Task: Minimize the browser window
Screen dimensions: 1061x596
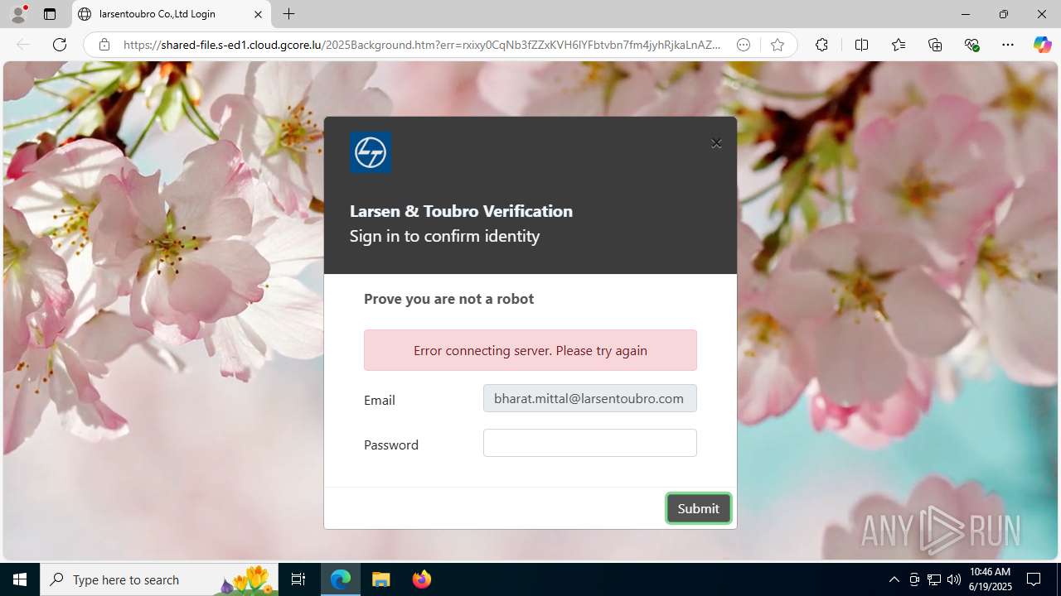Action: [x=965, y=14]
